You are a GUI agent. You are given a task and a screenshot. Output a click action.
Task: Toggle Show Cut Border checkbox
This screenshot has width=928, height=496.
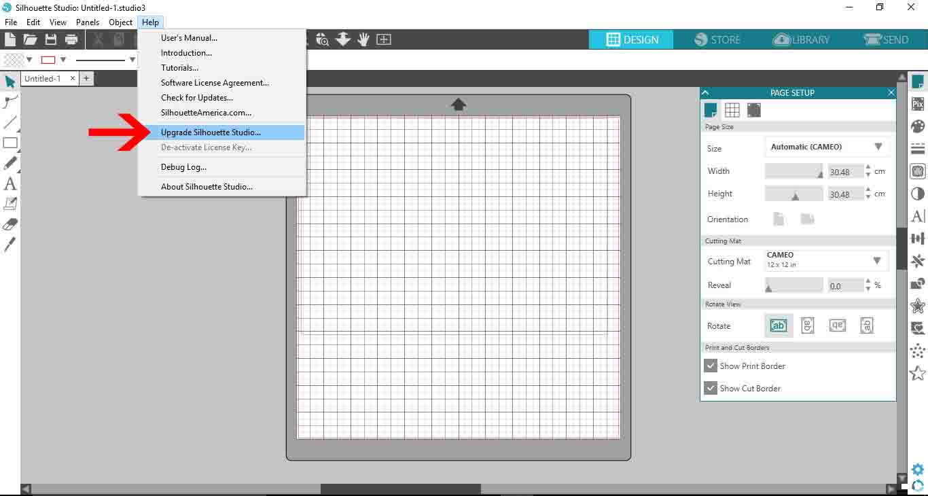tap(711, 388)
